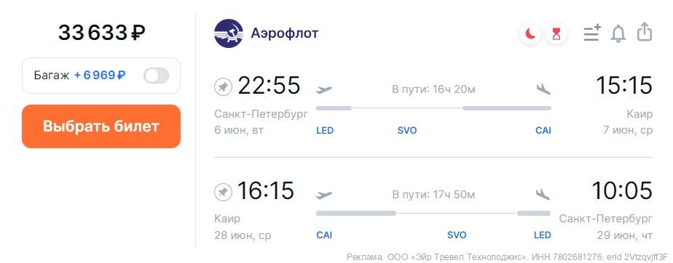Click return flight route progress bar
The image size is (673, 263).
(x=433, y=213)
